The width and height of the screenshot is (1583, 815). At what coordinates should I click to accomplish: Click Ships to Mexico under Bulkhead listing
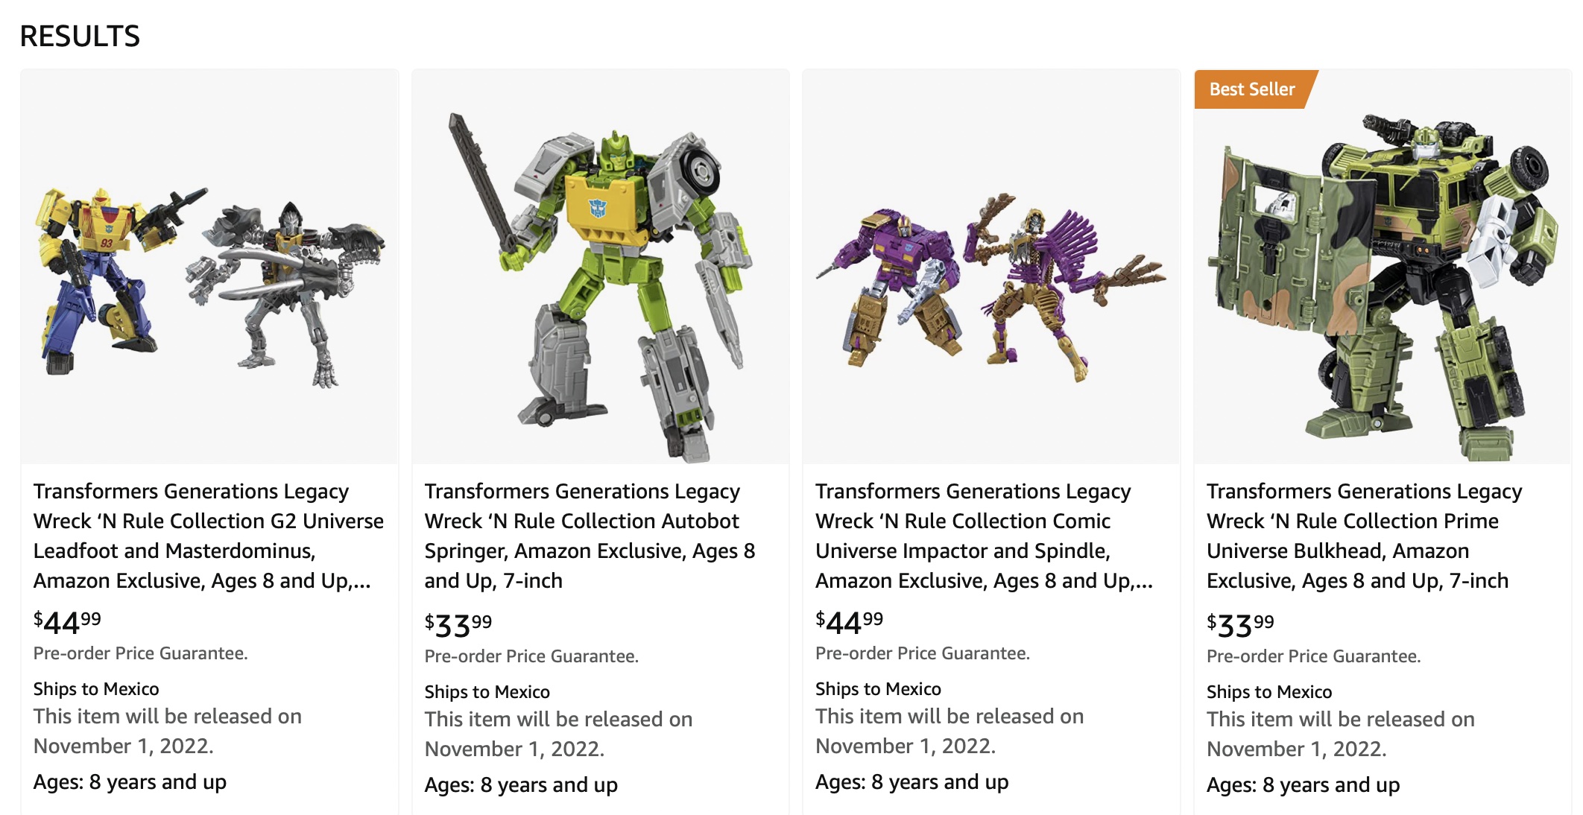pyautogui.click(x=1269, y=692)
